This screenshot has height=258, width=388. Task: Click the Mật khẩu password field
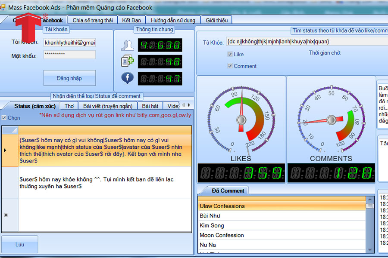pyautogui.click(x=69, y=54)
